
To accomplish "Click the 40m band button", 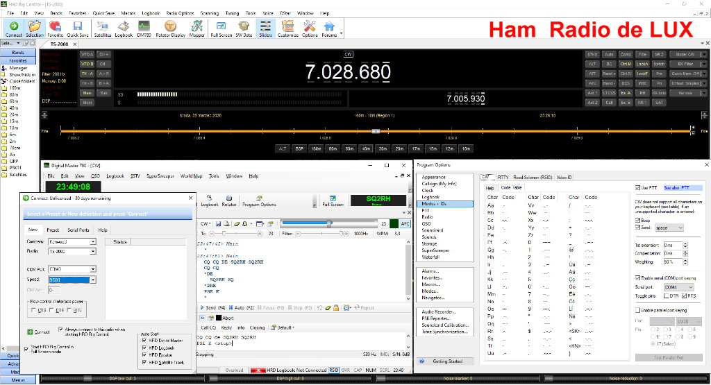I will point(365,148).
